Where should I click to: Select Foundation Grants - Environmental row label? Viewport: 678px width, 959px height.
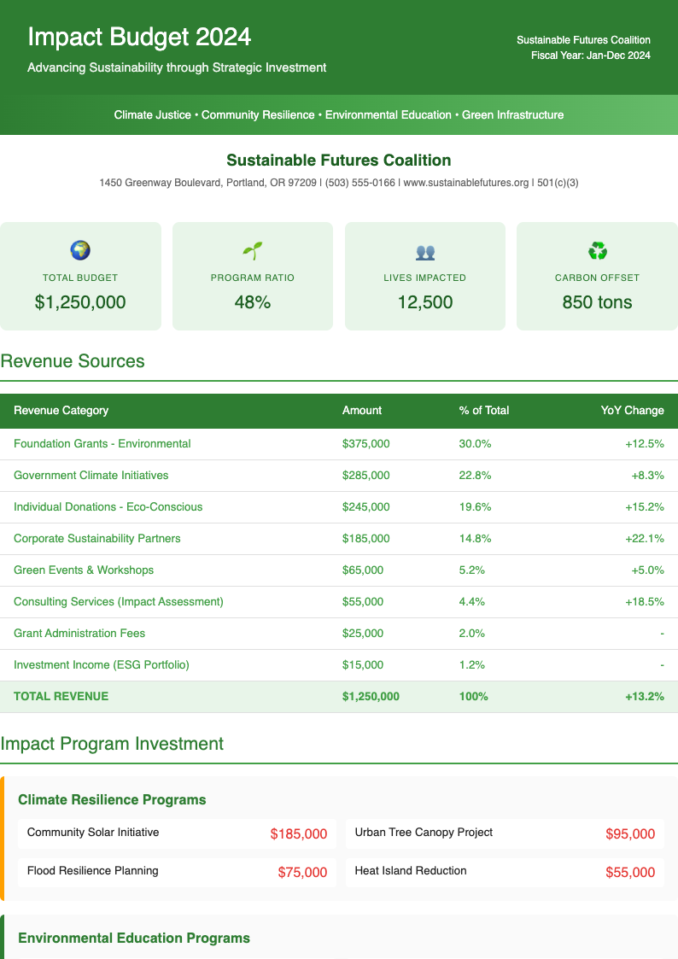point(102,444)
